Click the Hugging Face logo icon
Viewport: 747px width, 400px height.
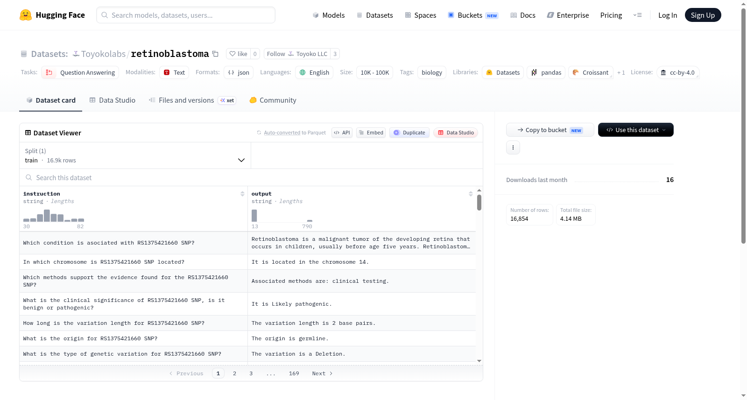click(x=26, y=15)
